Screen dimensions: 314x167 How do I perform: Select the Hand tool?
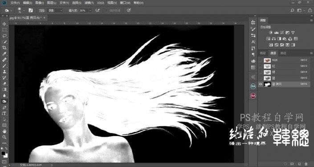click(4, 131)
